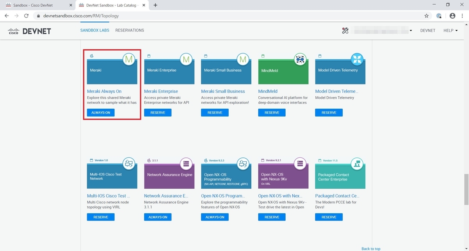The width and height of the screenshot is (469, 251).
Task: Click inside the browser address bar
Action: coord(156,16)
